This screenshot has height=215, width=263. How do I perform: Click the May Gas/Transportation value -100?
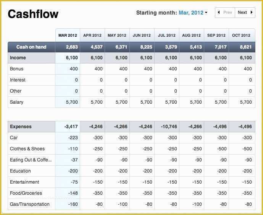pyautogui.click(x=123, y=204)
